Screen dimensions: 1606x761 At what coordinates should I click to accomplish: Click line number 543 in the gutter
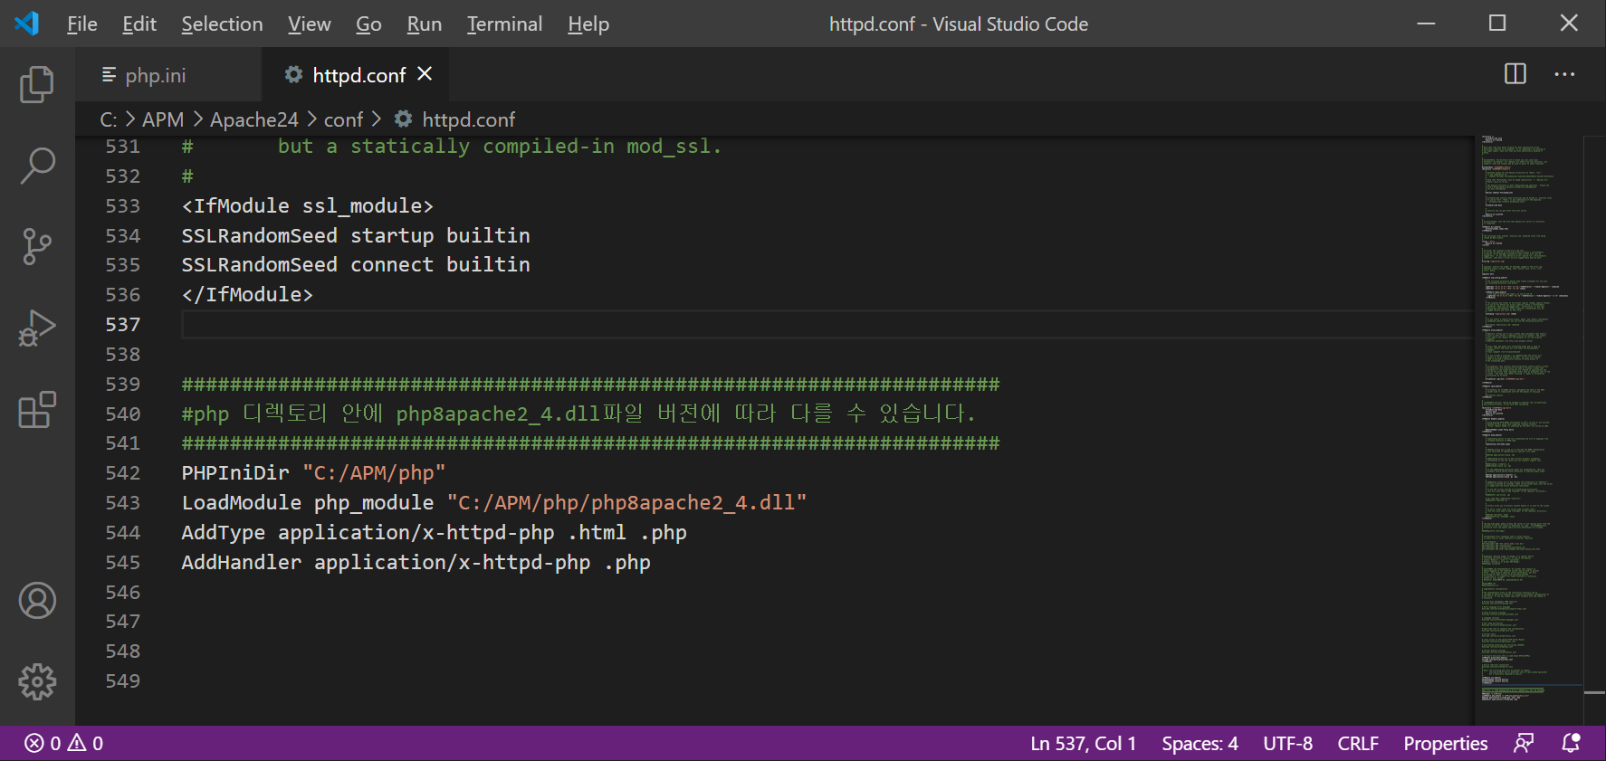[x=122, y=502]
